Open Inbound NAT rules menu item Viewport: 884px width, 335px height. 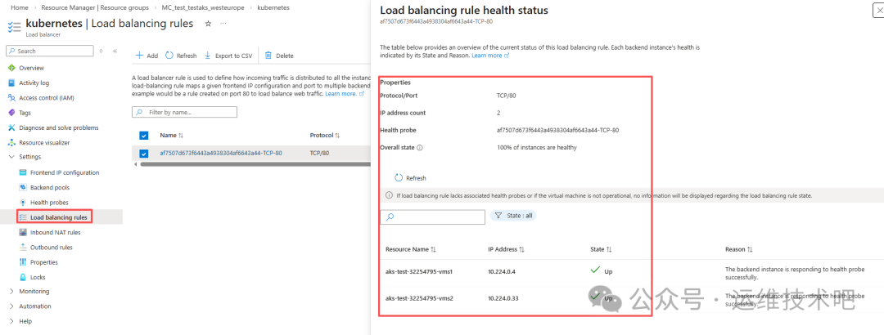click(x=56, y=232)
